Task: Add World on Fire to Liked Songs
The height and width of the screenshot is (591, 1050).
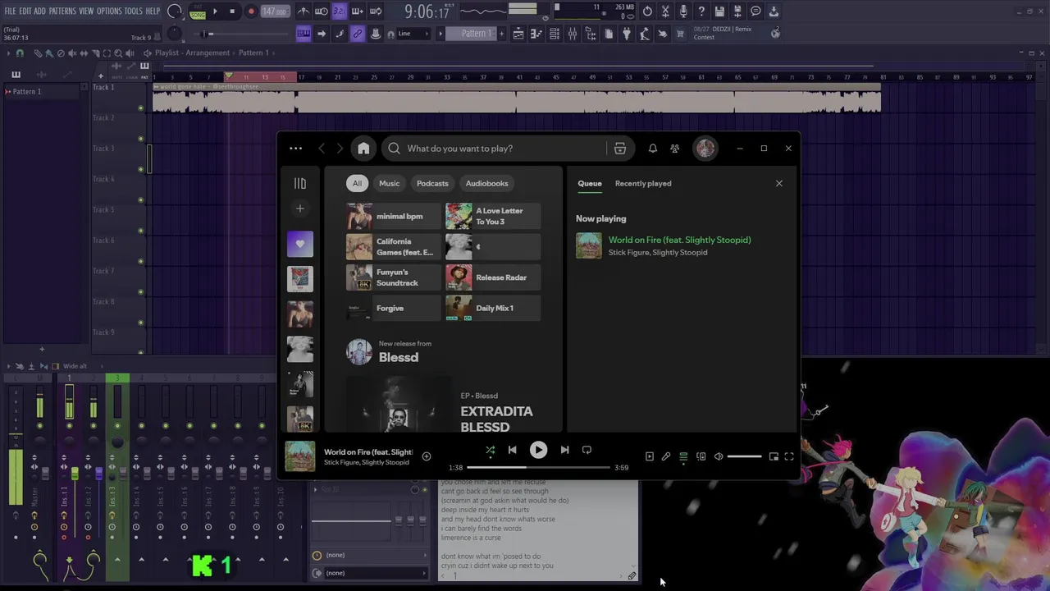Action: click(x=427, y=456)
